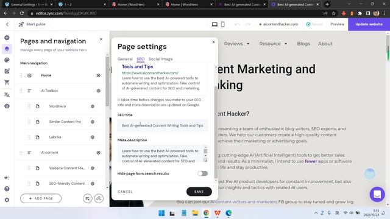Open WPS Office from taskbar
Screen dimensions: 390x219
(218, 213)
